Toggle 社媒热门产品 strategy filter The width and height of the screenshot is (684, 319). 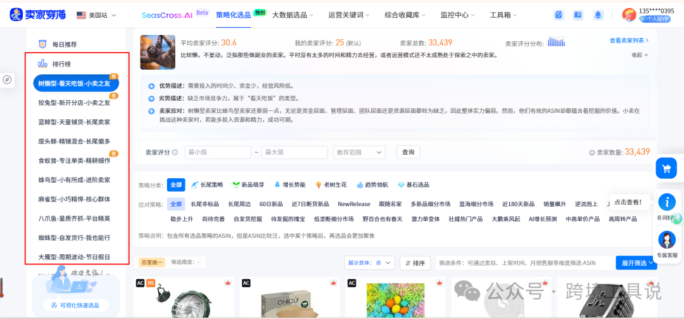point(466,219)
